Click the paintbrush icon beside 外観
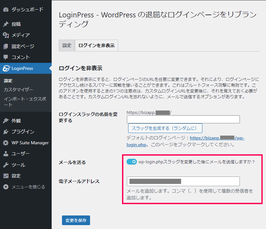 pyautogui.click(x=6, y=121)
